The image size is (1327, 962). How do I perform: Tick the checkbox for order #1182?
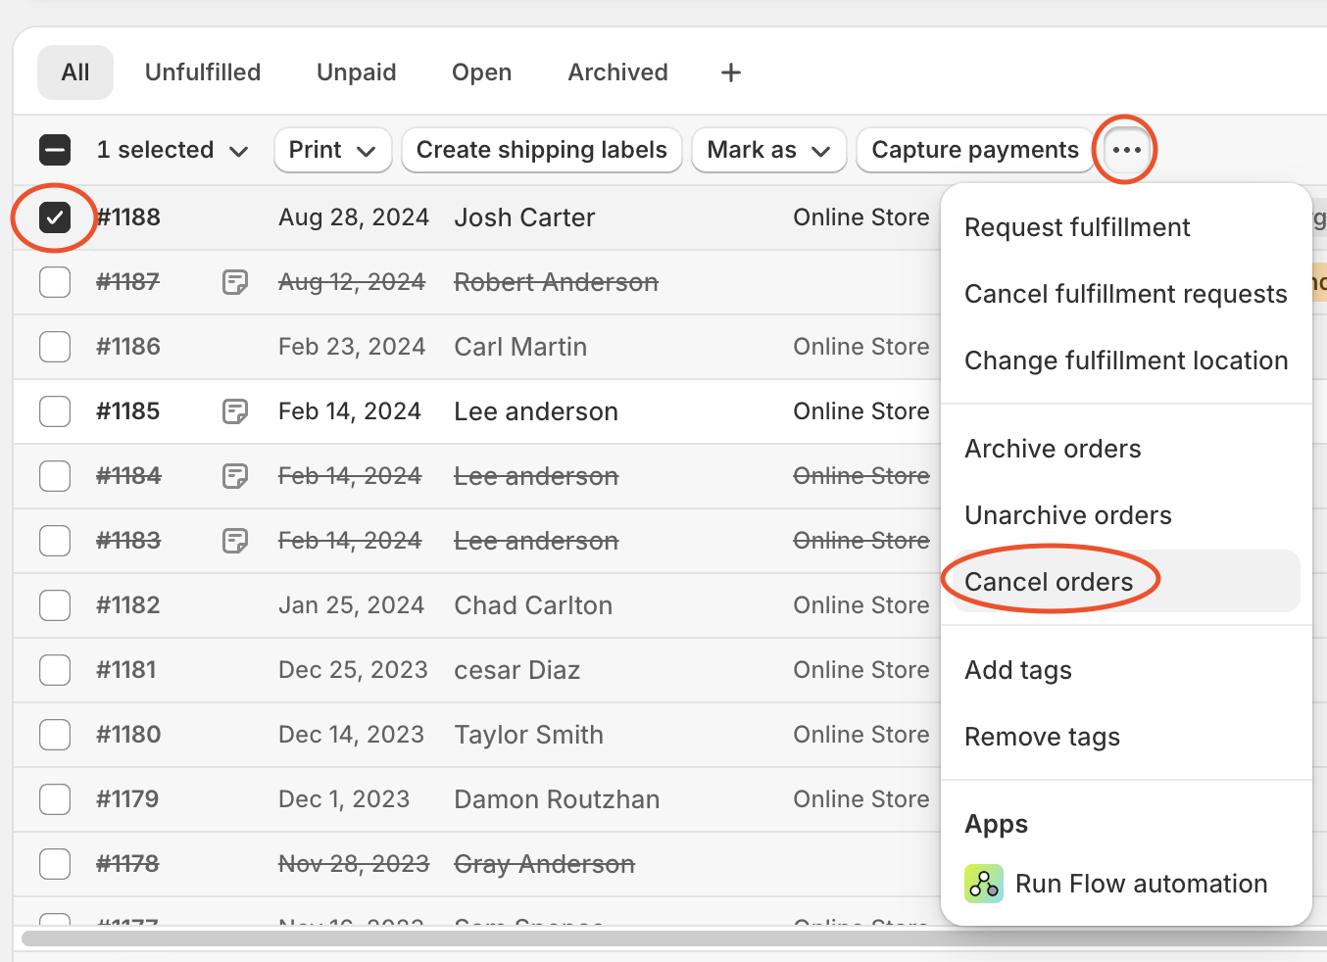click(x=55, y=605)
